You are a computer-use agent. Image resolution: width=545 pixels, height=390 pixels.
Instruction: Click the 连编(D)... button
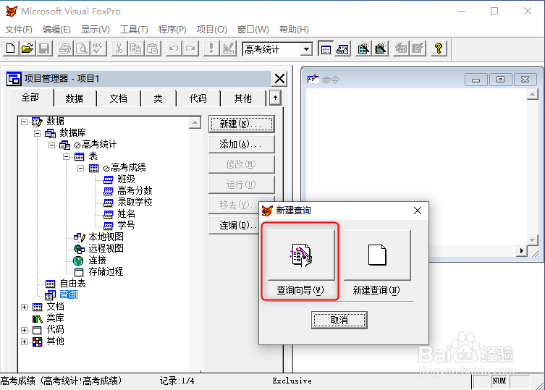[234, 225]
